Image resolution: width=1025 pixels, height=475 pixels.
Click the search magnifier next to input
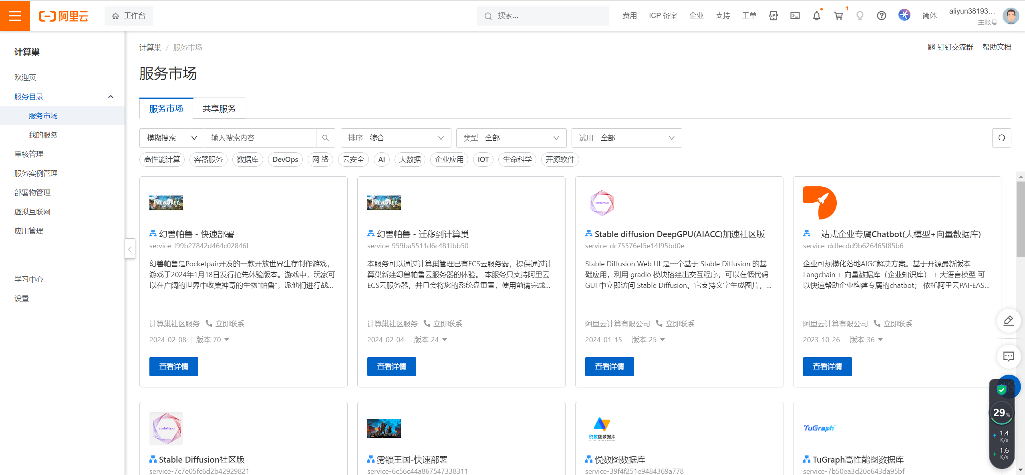[x=326, y=138]
